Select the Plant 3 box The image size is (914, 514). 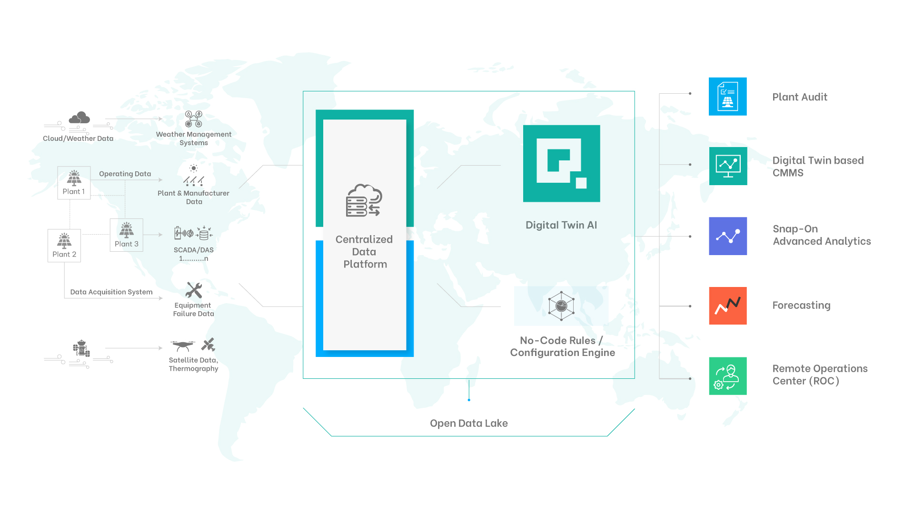coord(127,235)
